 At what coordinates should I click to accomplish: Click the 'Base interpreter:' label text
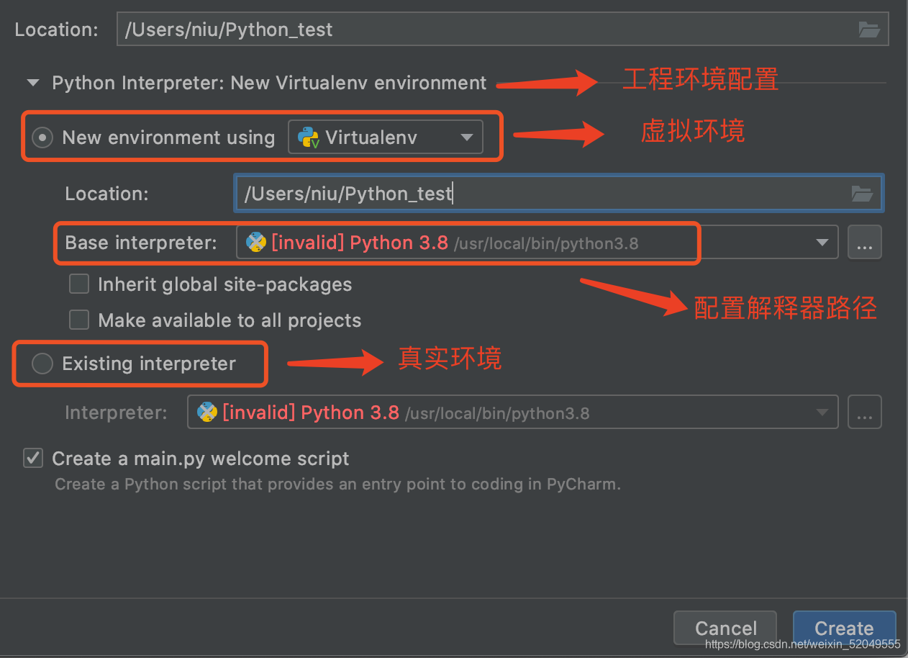(141, 243)
